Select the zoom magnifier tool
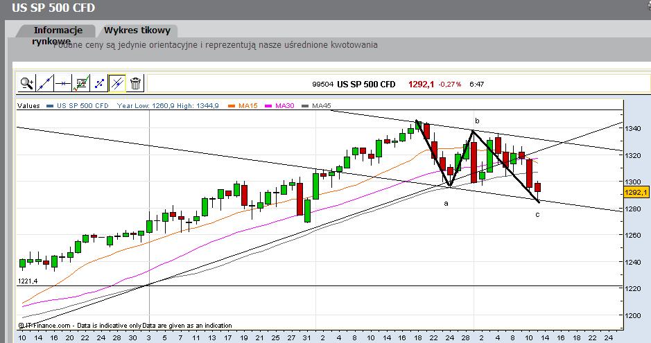651x343 pixels. [27, 83]
